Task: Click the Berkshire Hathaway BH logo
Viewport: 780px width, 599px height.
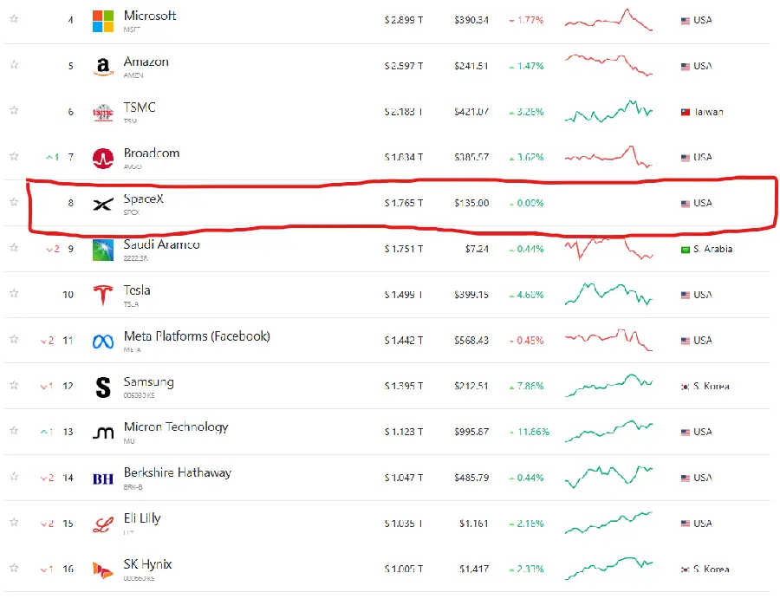Action: [x=103, y=479]
